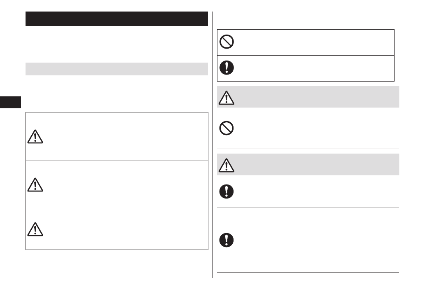Click the second gray warning band on the right page
The width and height of the screenshot is (425, 299).
click(x=313, y=164)
